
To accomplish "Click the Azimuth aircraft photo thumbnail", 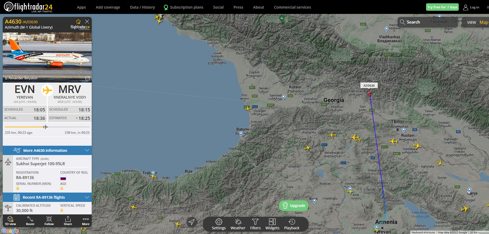I will (47, 57).
